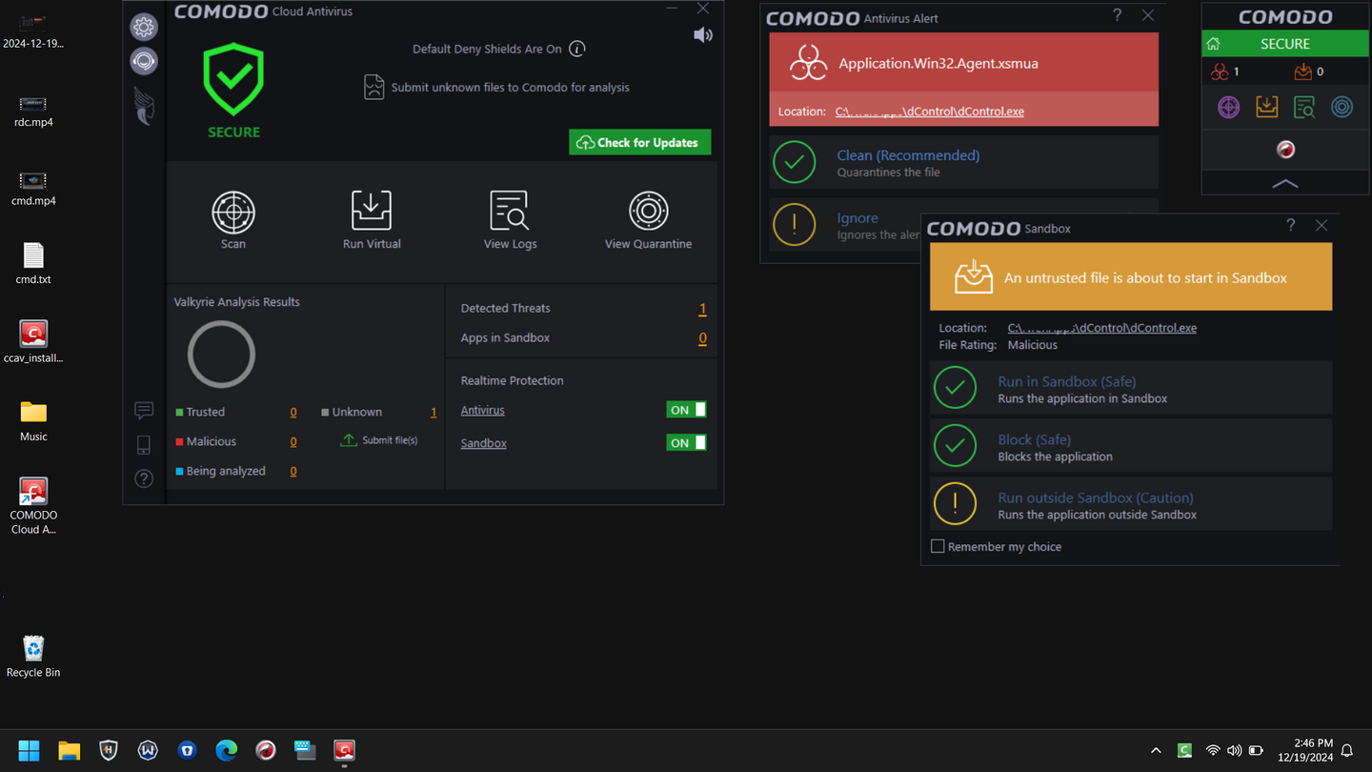Click the orange run virtual icon in widget

click(1266, 107)
